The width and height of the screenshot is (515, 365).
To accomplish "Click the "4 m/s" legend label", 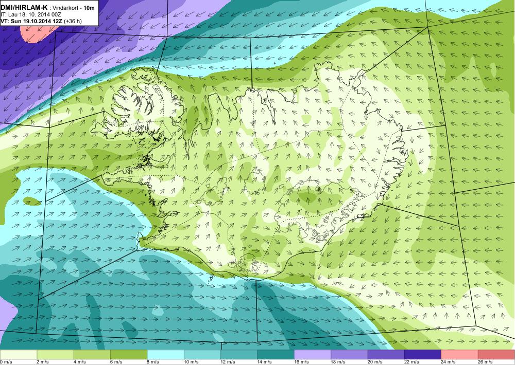I will (79, 362).
